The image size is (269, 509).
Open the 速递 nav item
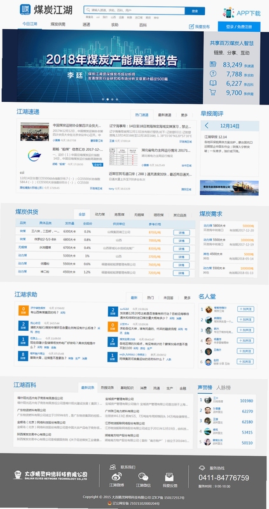[86, 24]
